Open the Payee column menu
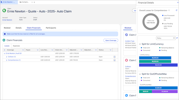This screenshot has height=100, width=179. (38, 50)
